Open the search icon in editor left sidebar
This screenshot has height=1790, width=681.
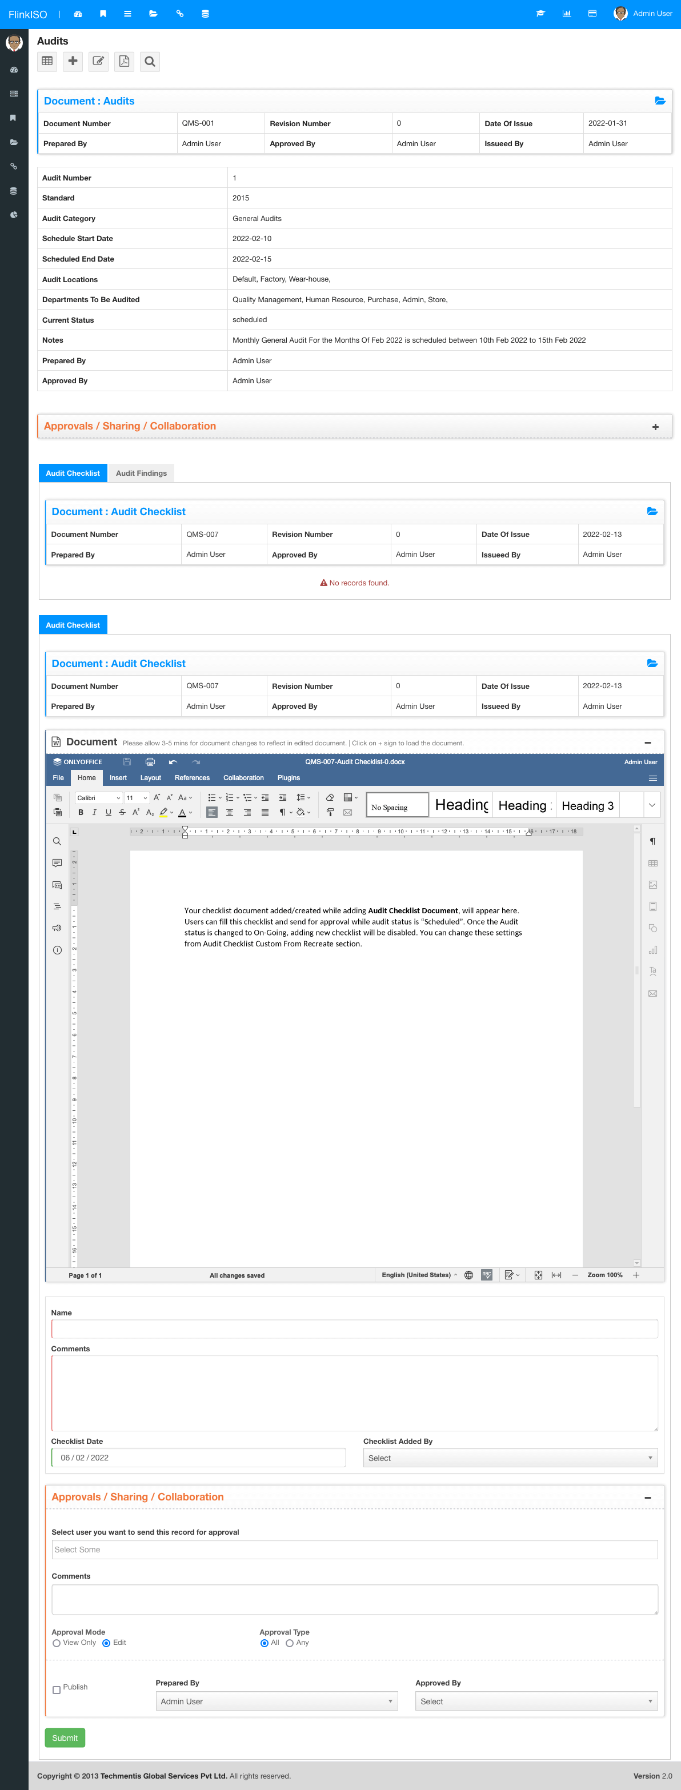tap(57, 841)
